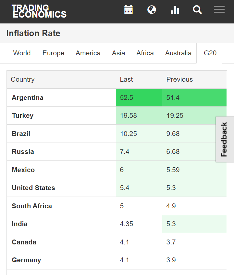The height and width of the screenshot is (275, 234).
Task: Click the globe countries icon
Action: 152,10
